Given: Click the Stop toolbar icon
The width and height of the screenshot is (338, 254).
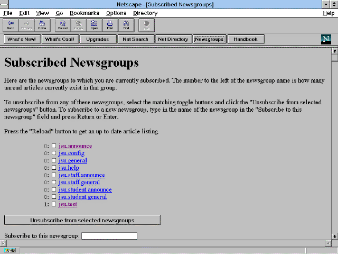Looking at the screenshot, I should click(147, 25).
